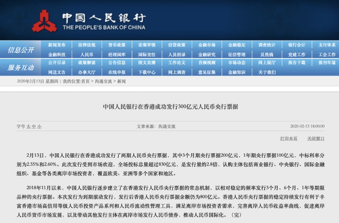Visit 下载中心 page
The width and height of the screenshot is (339, 223).
[147, 72]
